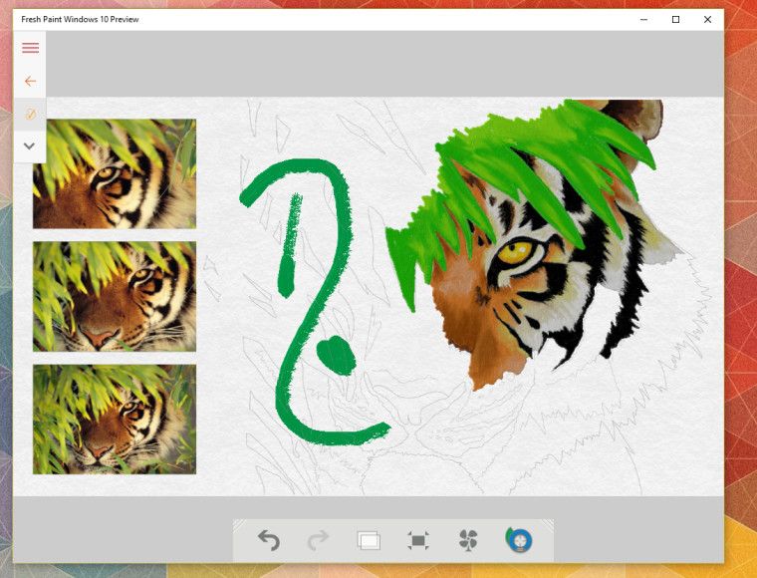Viewport: 757px width, 578px height.
Task: Open the brush and color palette tool
Action: [519, 540]
